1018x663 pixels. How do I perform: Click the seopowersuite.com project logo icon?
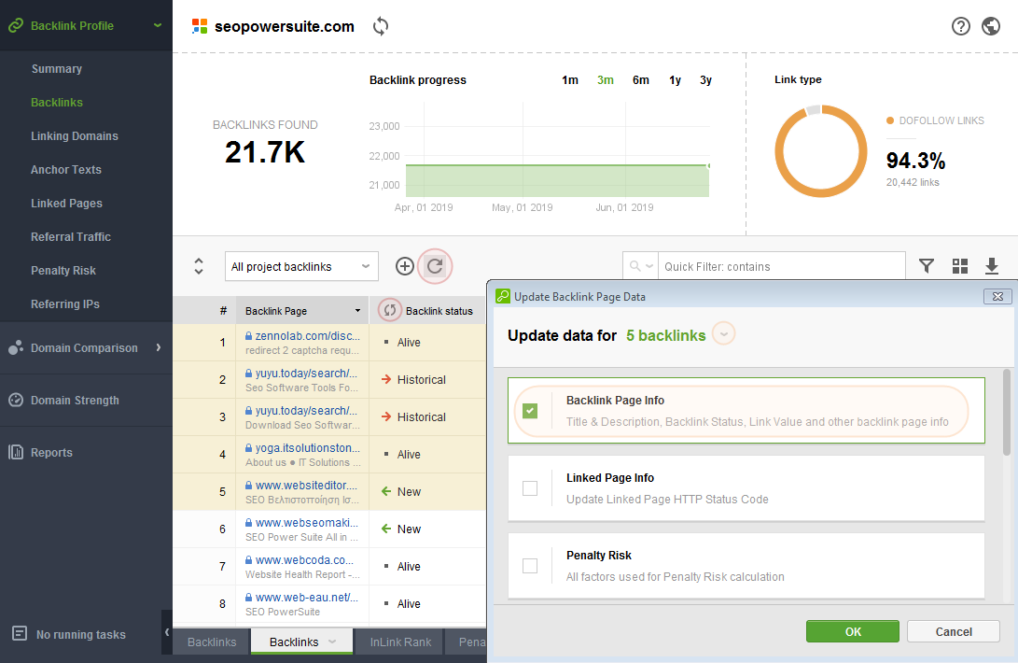tap(200, 26)
